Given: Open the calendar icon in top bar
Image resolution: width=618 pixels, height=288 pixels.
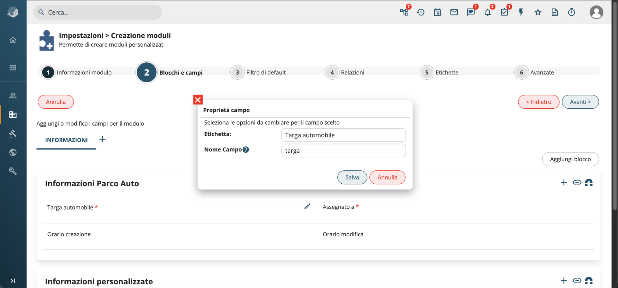Looking at the screenshot, I should coord(437,12).
